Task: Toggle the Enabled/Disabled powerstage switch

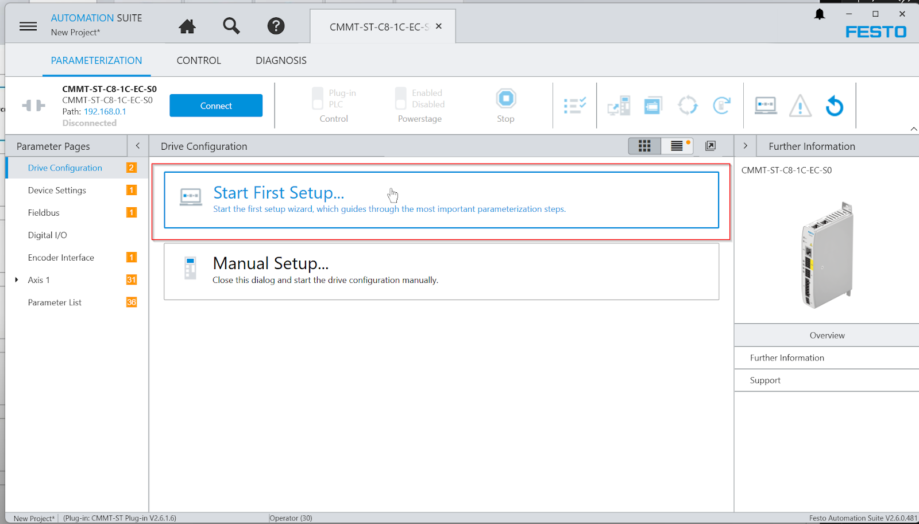Action: pos(401,98)
